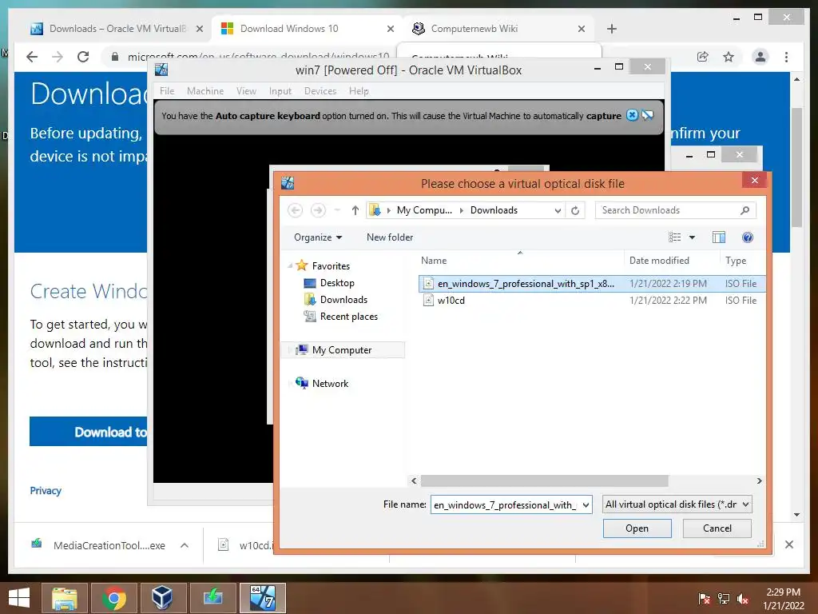Screen dimensions: 818x614
Task: Open Chrome three-dot menu
Action: click(786, 57)
